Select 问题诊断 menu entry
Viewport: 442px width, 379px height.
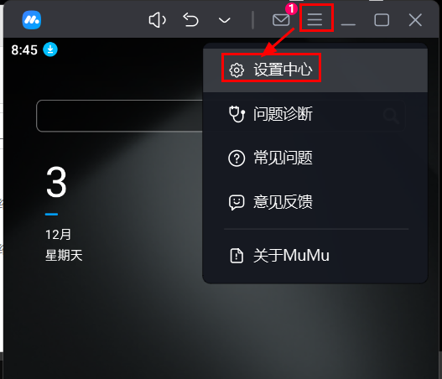click(315, 114)
